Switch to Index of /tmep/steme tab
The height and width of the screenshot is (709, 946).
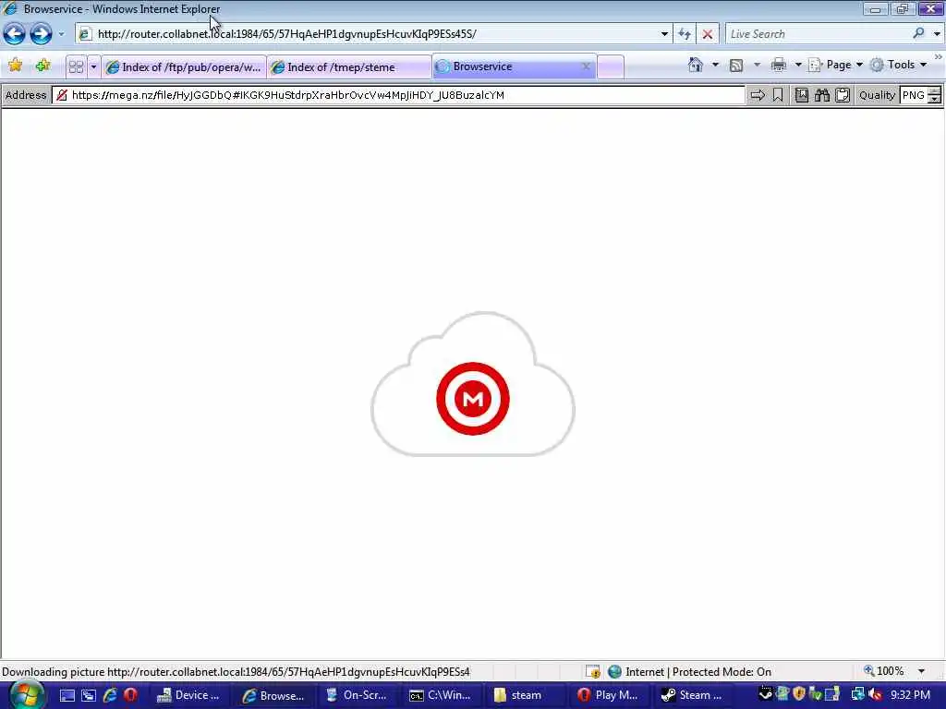click(348, 66)
